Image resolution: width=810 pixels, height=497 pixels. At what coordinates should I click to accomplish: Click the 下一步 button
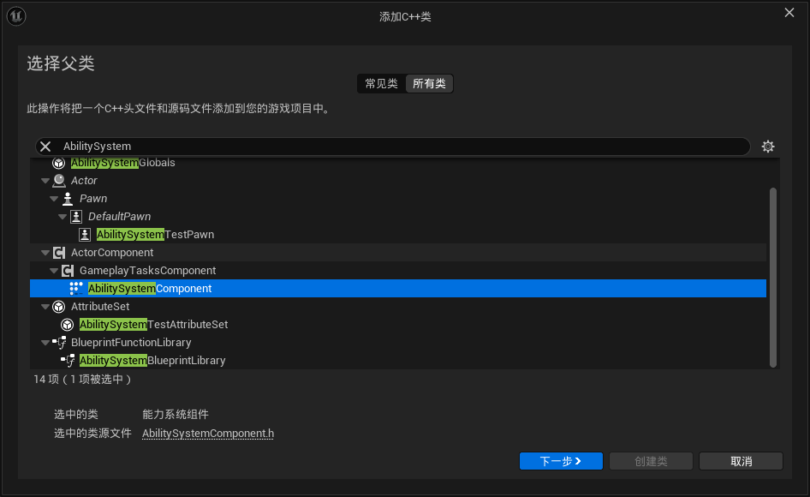pyautogui.click(x=561, y=461)
